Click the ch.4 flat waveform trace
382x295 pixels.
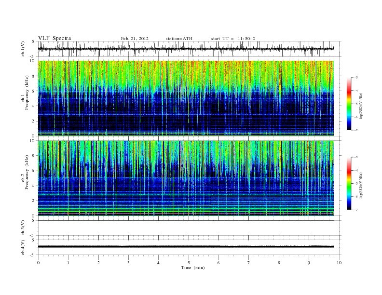186,247
